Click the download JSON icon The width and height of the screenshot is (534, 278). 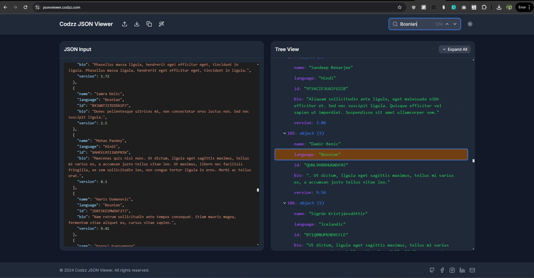click(x=137, y=24)
